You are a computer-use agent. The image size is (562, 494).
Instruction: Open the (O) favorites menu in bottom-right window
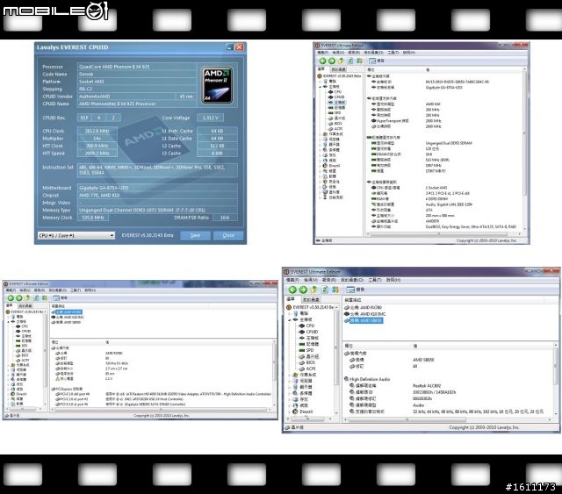pyautogui.click(x=352, y=280)
